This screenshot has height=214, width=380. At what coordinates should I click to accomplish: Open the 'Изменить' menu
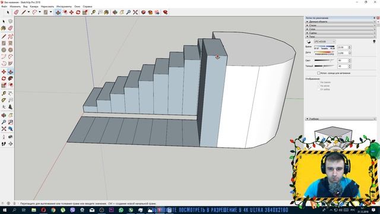15,7
